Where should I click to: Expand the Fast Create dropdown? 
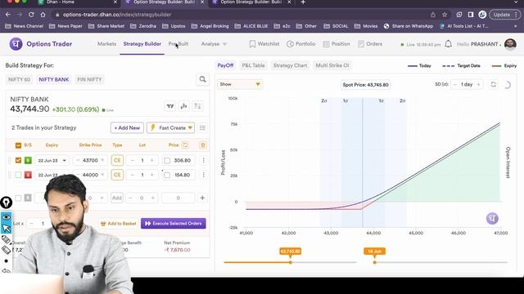click(171, 127)
